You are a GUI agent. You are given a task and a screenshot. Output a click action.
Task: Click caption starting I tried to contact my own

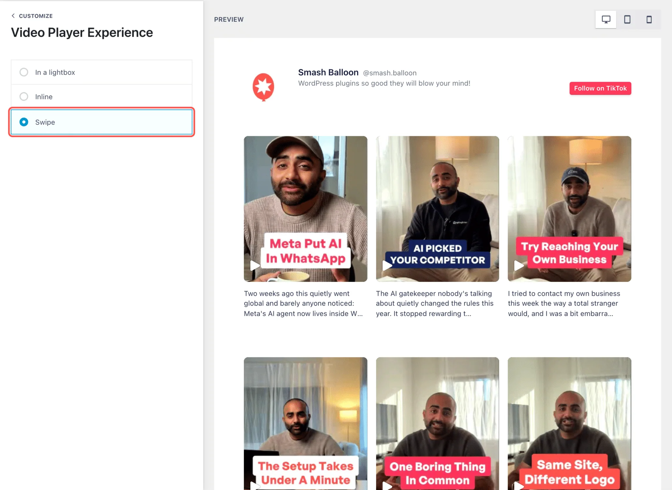564,304
